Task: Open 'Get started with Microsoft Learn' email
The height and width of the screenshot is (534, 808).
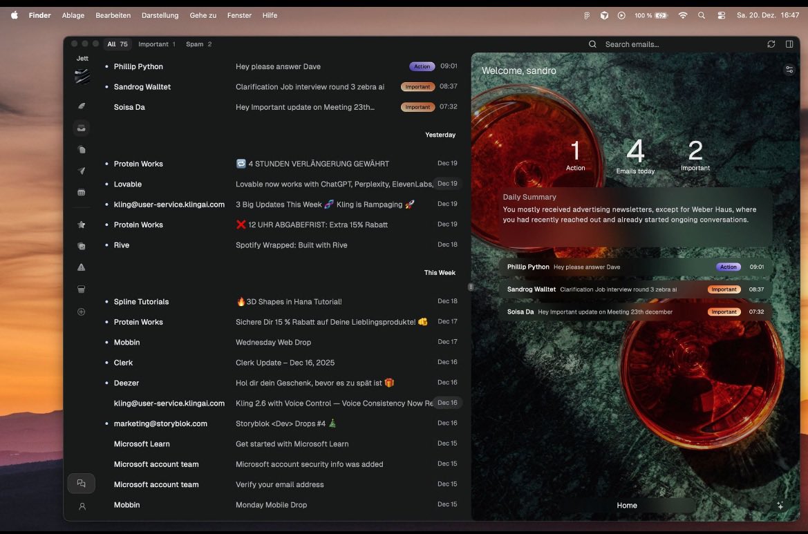Action: [x=281, y=444]
